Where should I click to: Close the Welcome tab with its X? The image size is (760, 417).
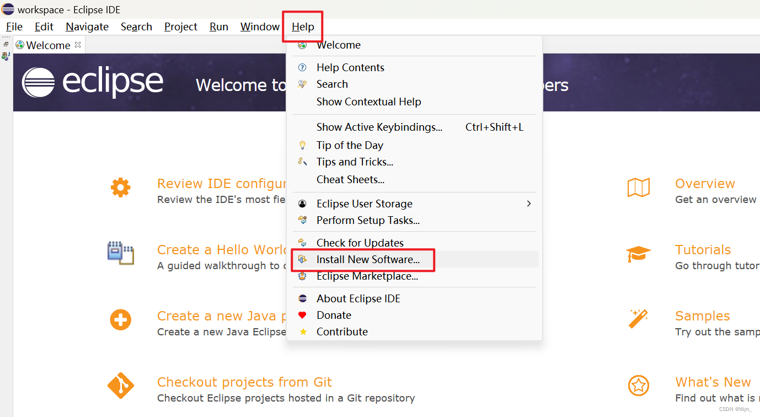coord(78,45)
